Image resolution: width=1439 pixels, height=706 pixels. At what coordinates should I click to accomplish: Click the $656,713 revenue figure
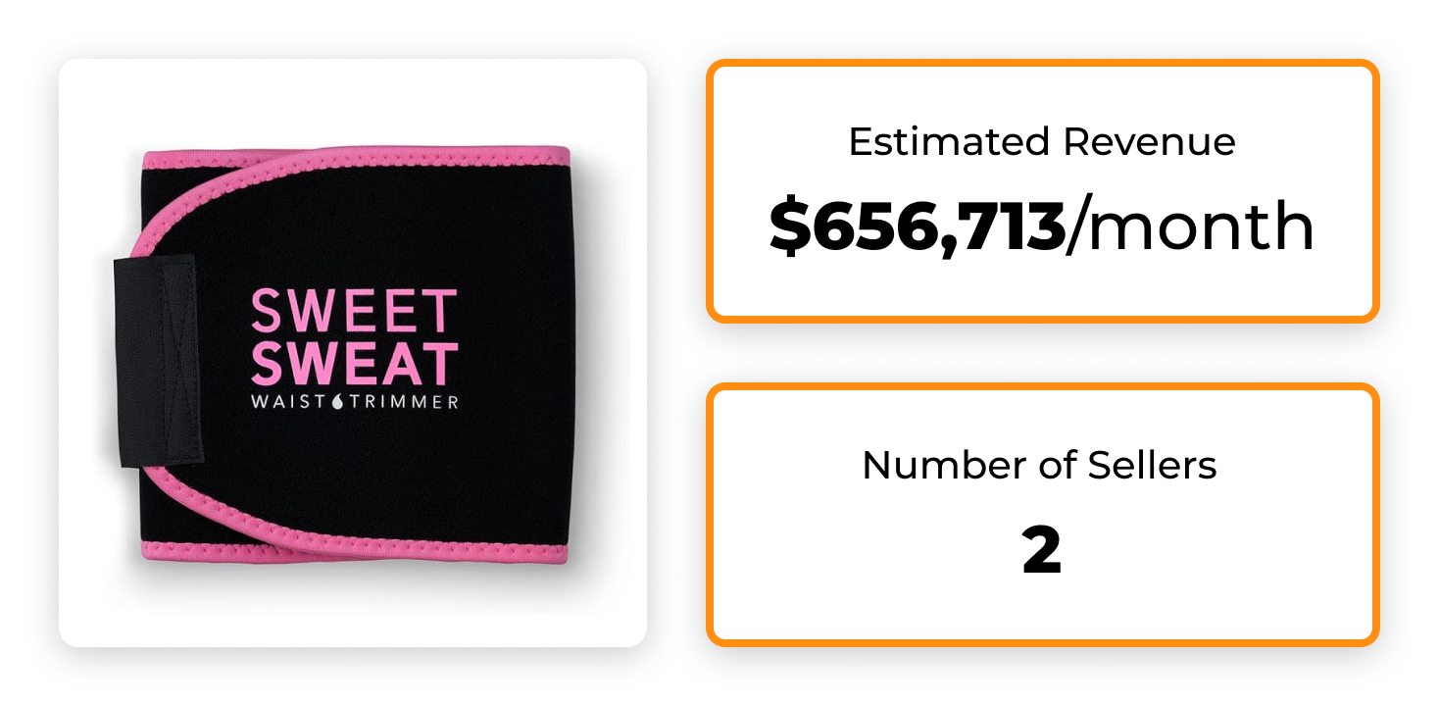(x=918, y=227)
